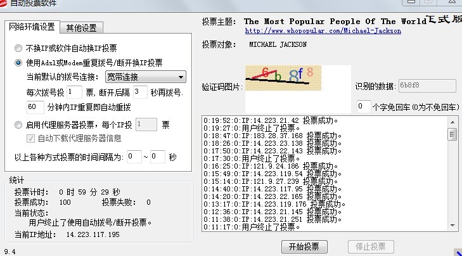Viewport: 462px width, 256px height.
Task: Click the log scrollbar thumb
Action: (452, 134)
